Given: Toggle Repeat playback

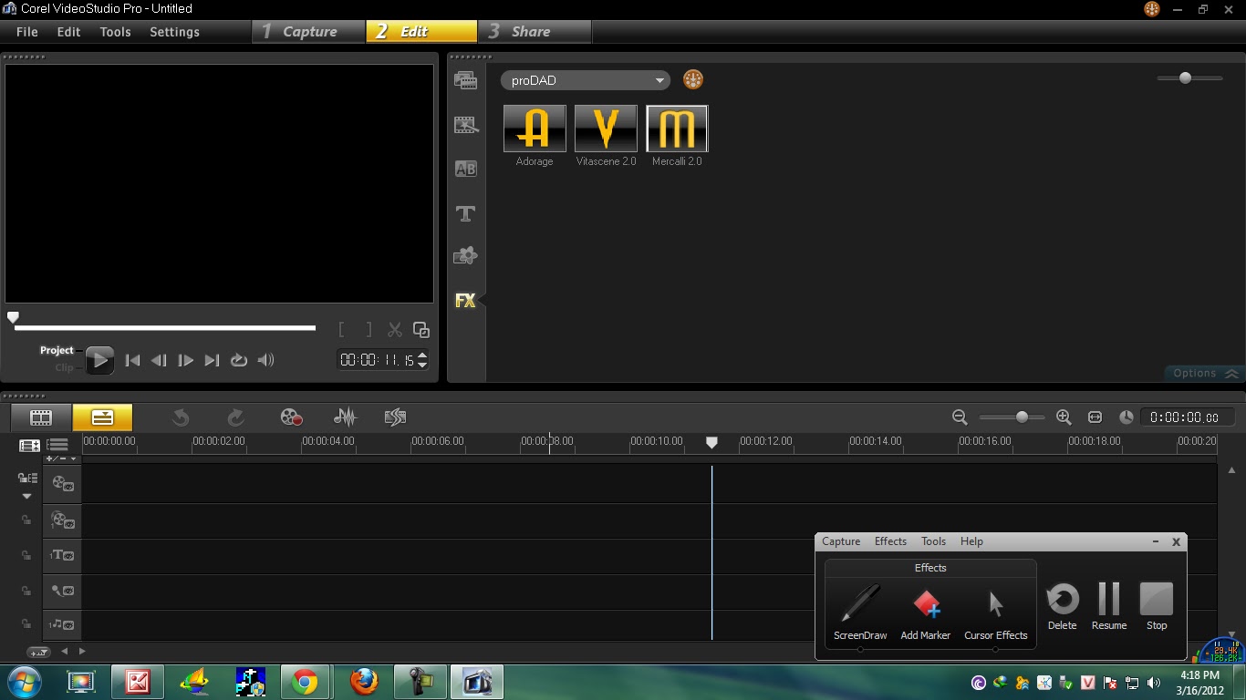Looking at the screenshot, I should (x=239, y=360).
